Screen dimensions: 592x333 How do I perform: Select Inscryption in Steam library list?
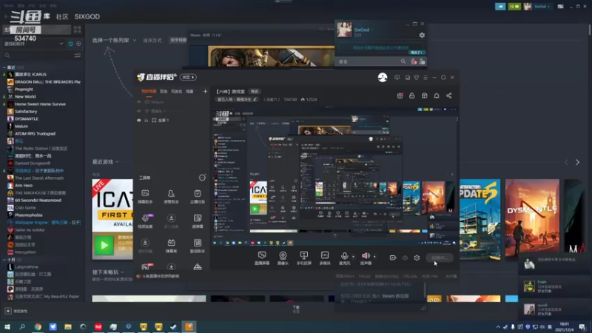[25, 252]
